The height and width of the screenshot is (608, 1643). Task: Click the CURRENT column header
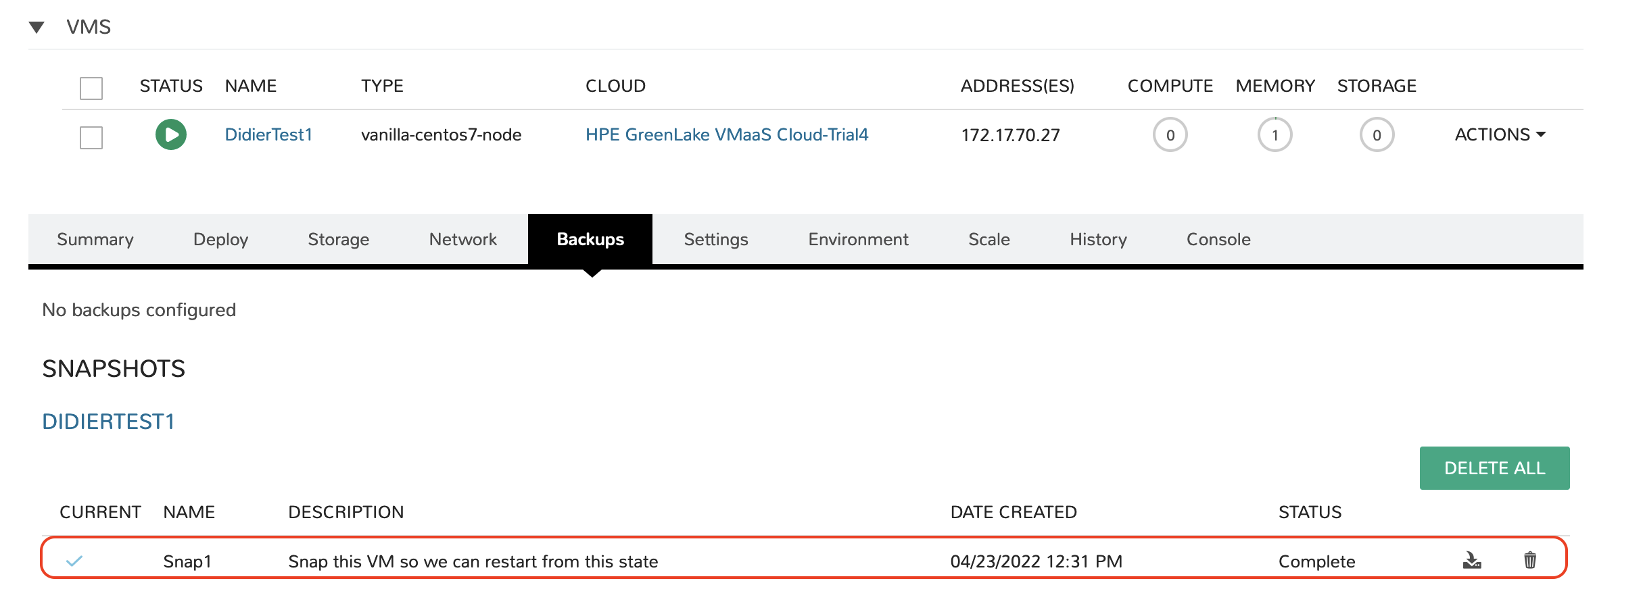pos(100,512)
